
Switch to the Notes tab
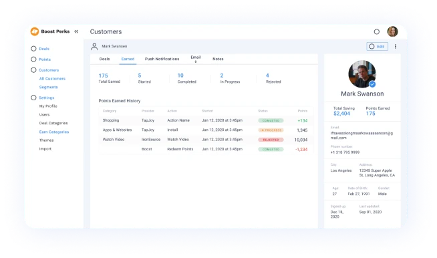click(218, 59)
